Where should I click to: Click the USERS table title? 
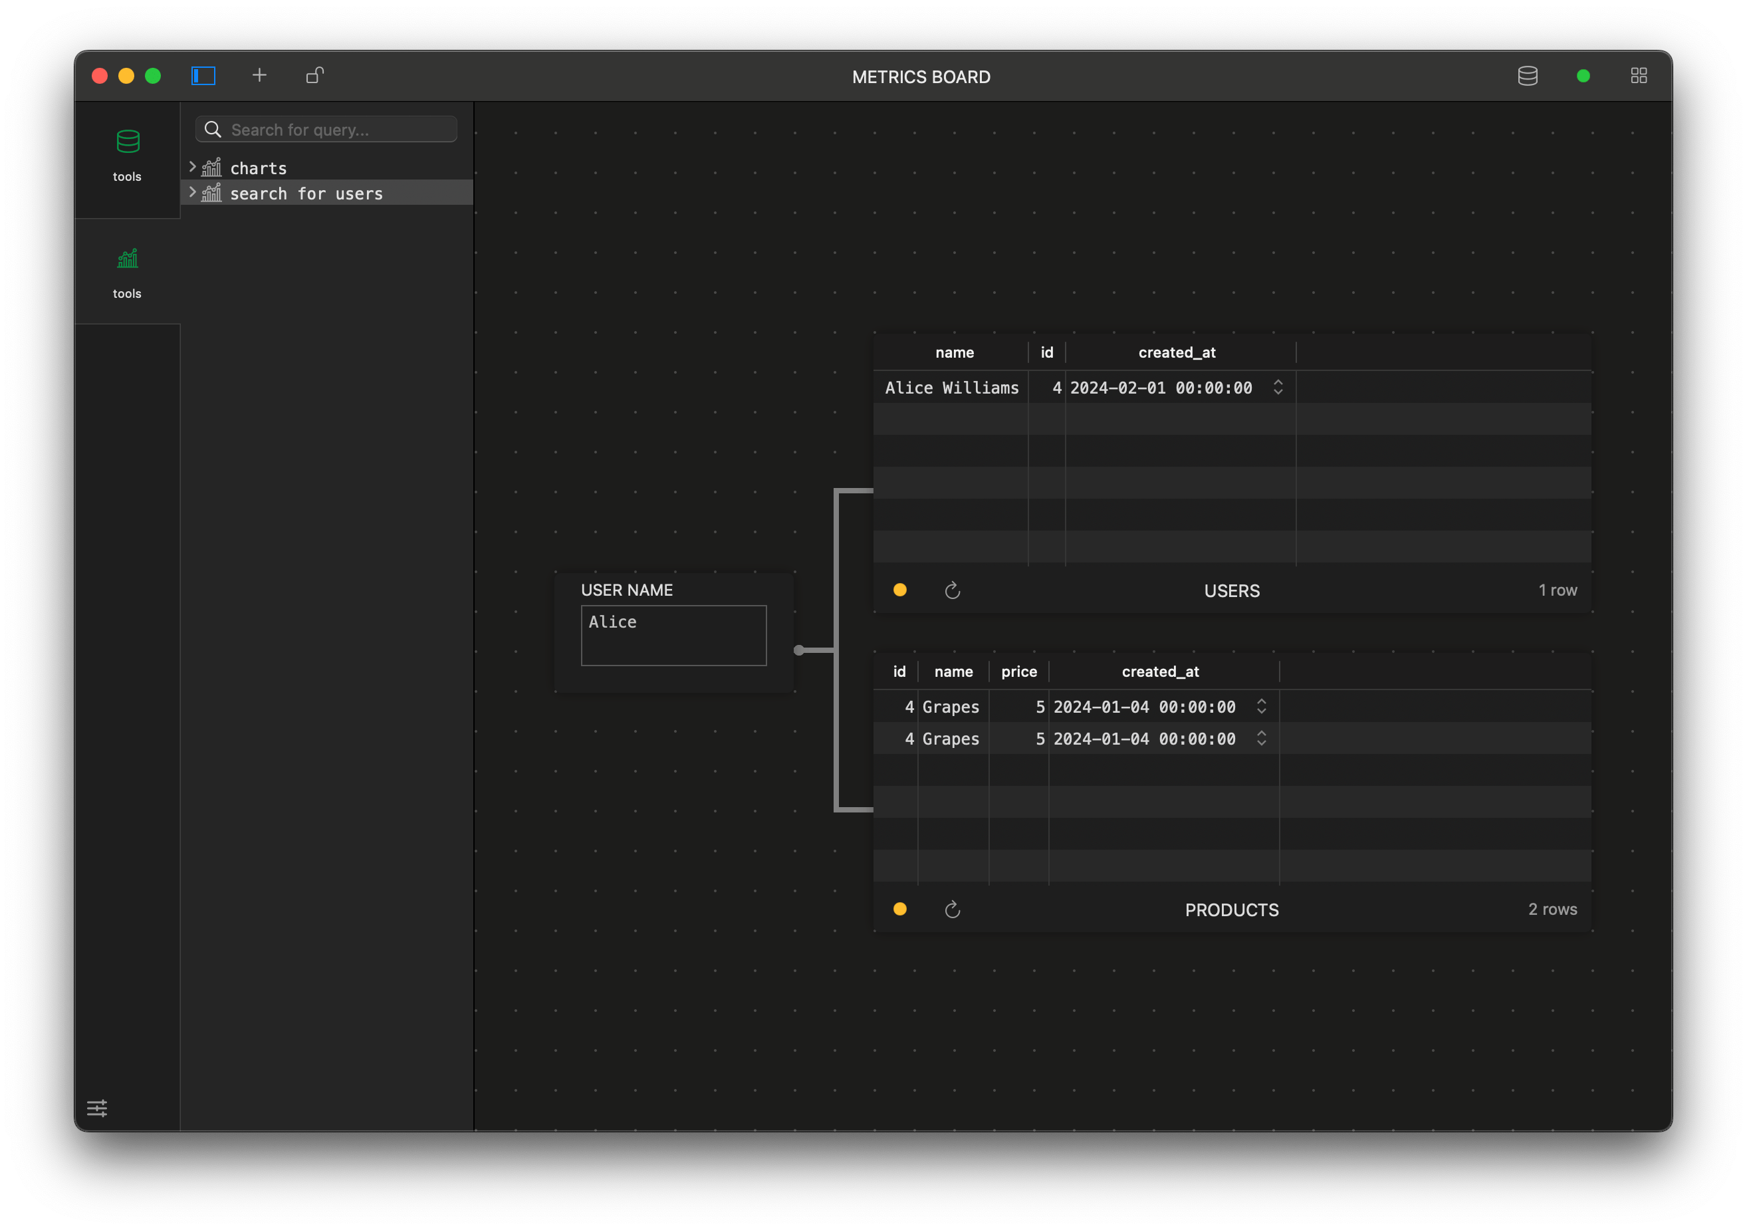coord(1231,590)
